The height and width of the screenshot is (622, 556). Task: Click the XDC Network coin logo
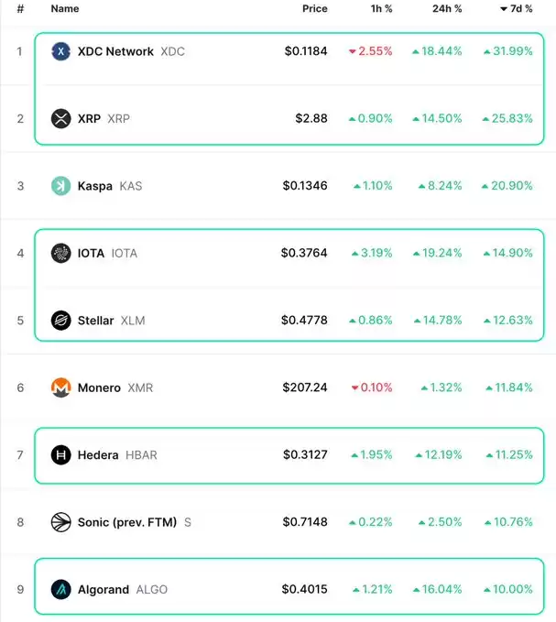tap(61, 51)
